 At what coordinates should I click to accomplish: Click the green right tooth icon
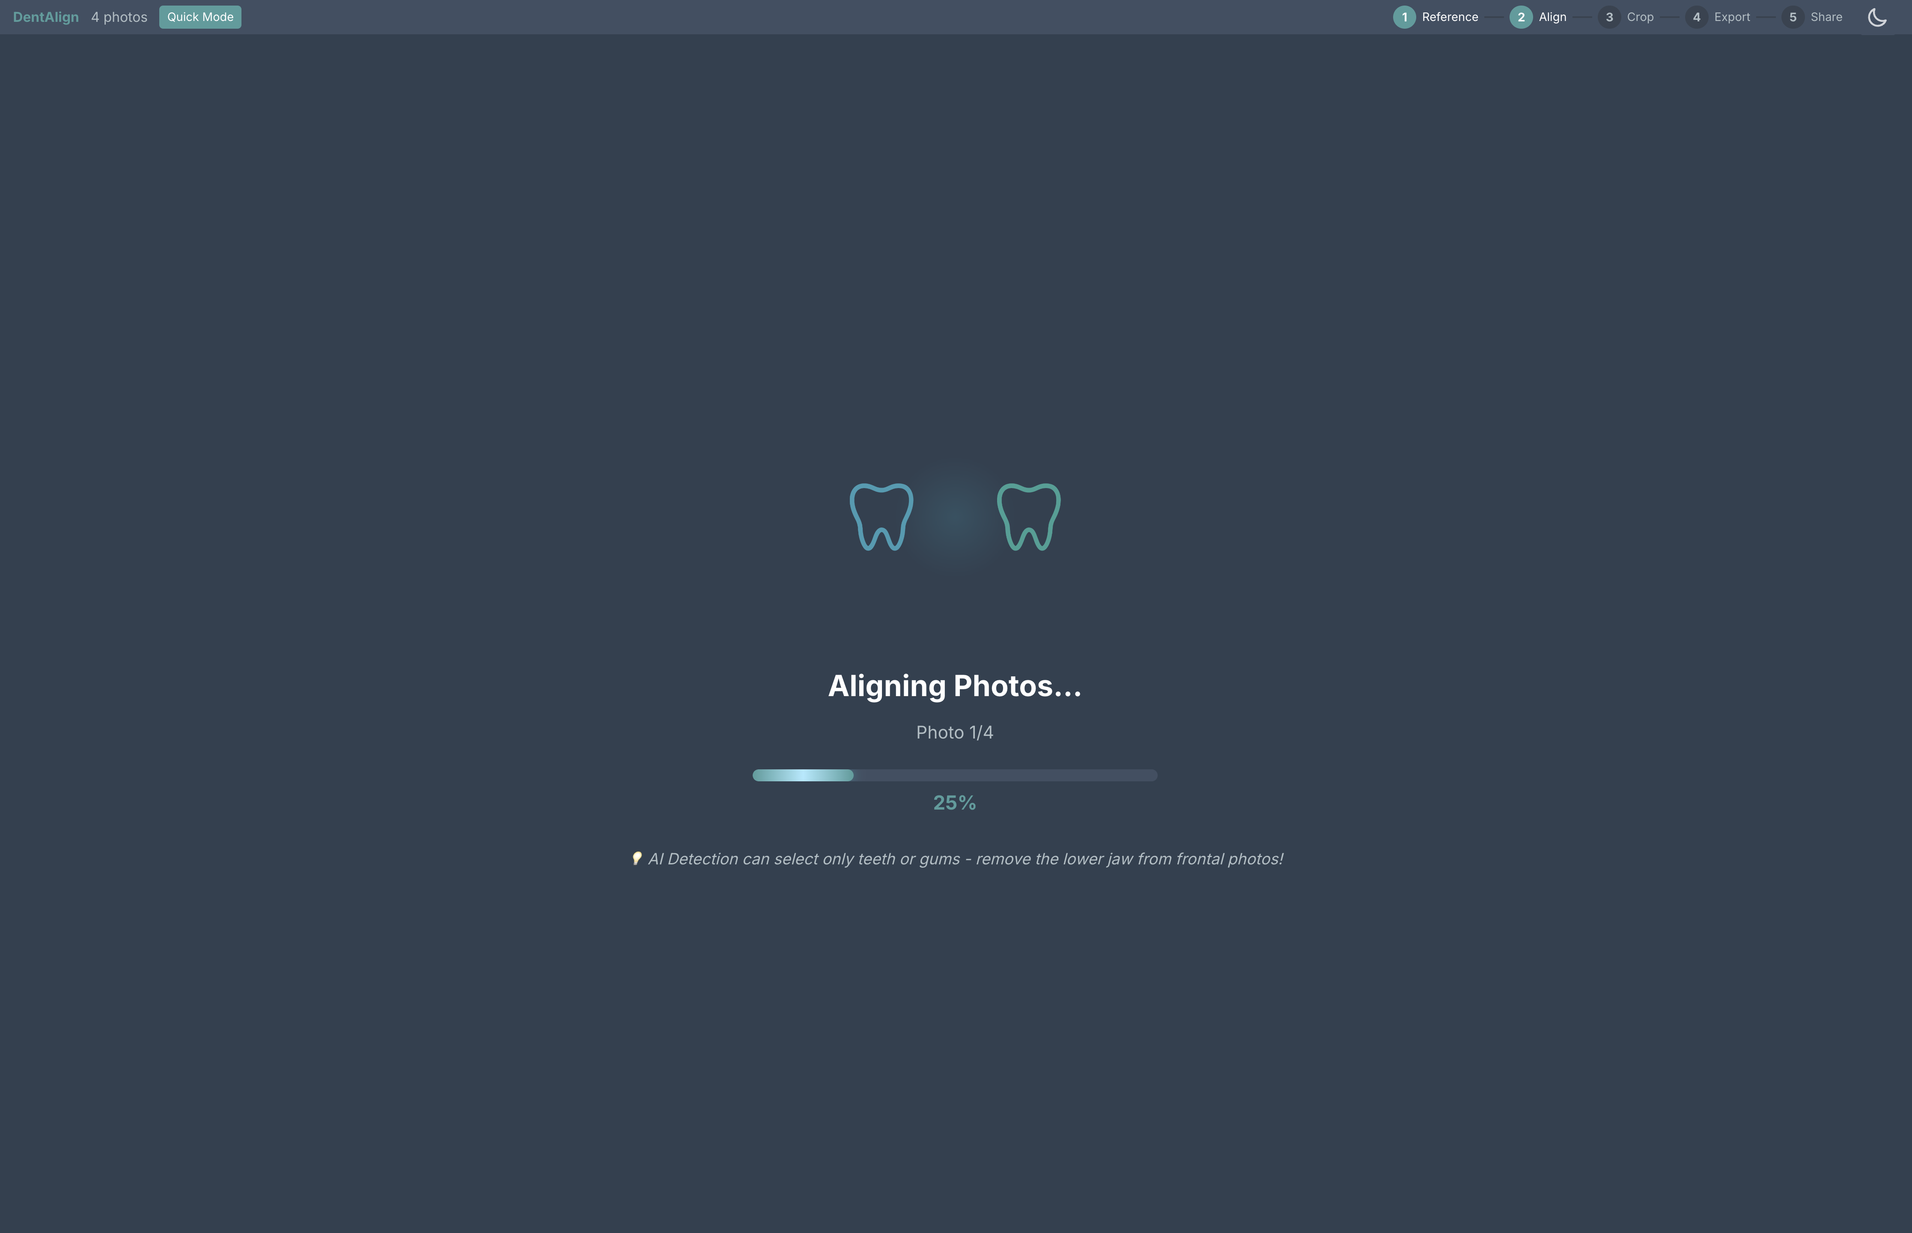pos(1028,517)
